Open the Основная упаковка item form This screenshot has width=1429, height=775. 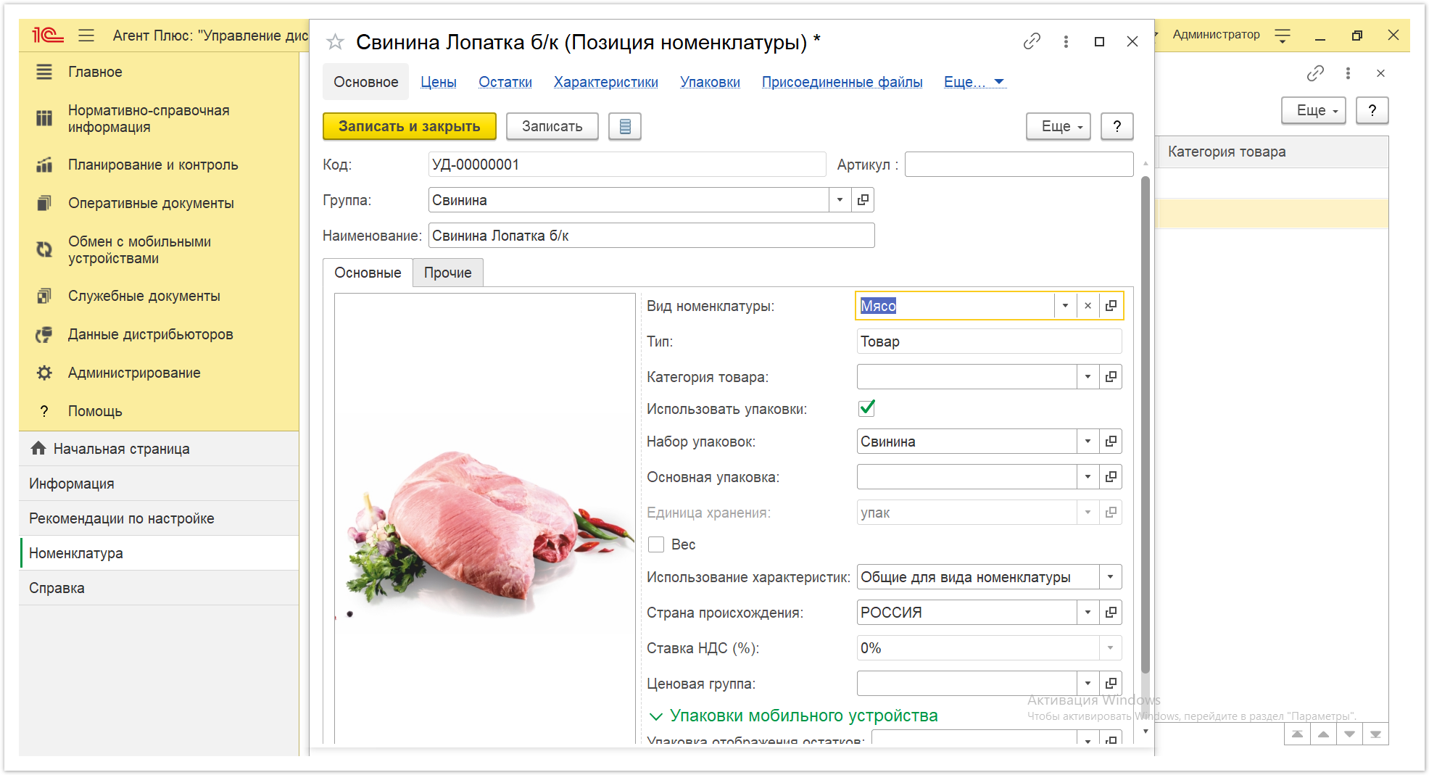1111,477
